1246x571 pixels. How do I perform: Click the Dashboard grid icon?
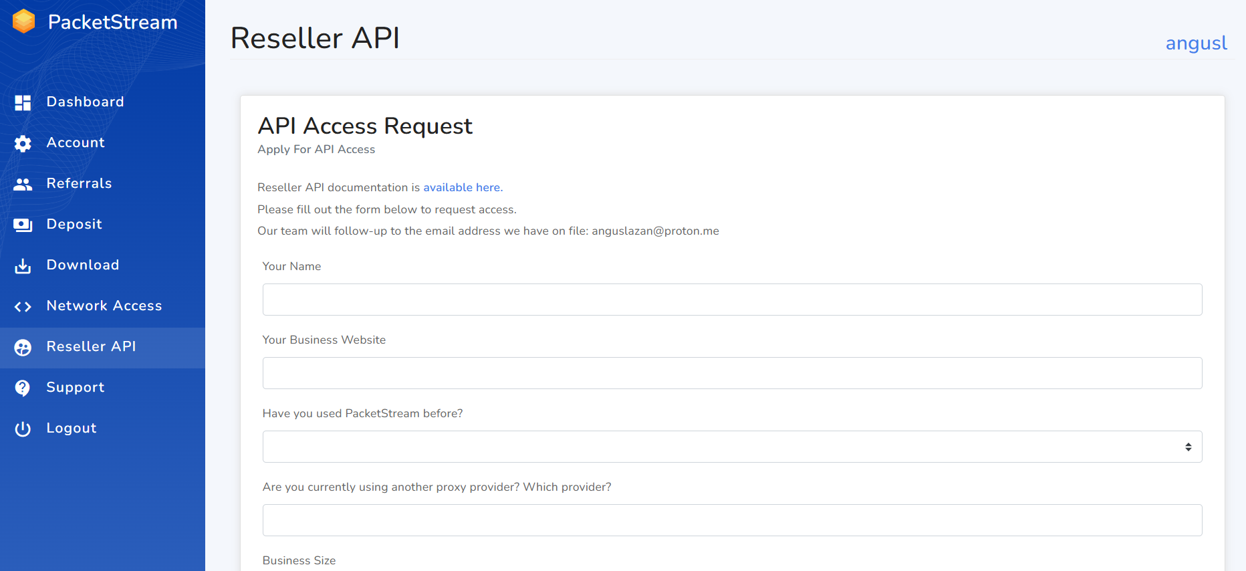(x=23, y=102)
